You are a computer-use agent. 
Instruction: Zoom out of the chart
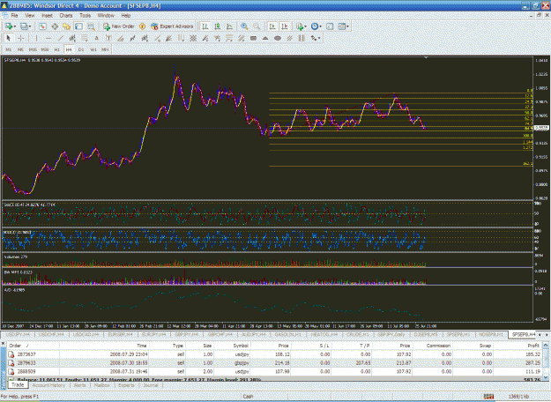tap(257, 26)
